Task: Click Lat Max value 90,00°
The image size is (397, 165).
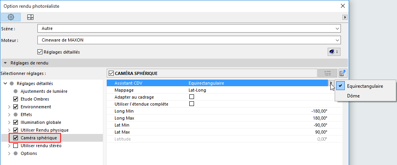Action: pos(321,132)
